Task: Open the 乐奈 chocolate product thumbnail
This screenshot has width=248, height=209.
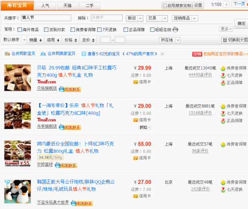Action: point(17,116)
